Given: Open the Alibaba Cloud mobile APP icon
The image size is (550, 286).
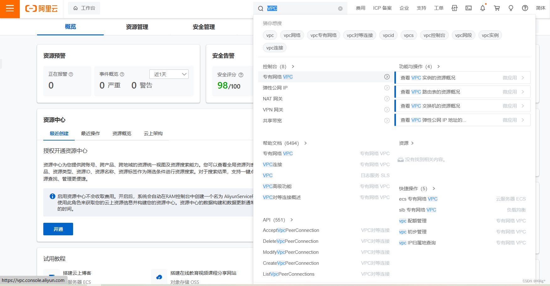Looking at the screenshot, I should (x=454, y=8).
